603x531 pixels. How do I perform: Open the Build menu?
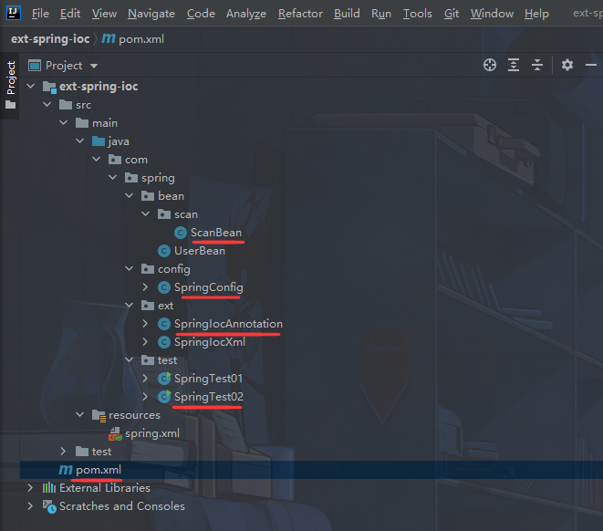(x=347, y=14)
